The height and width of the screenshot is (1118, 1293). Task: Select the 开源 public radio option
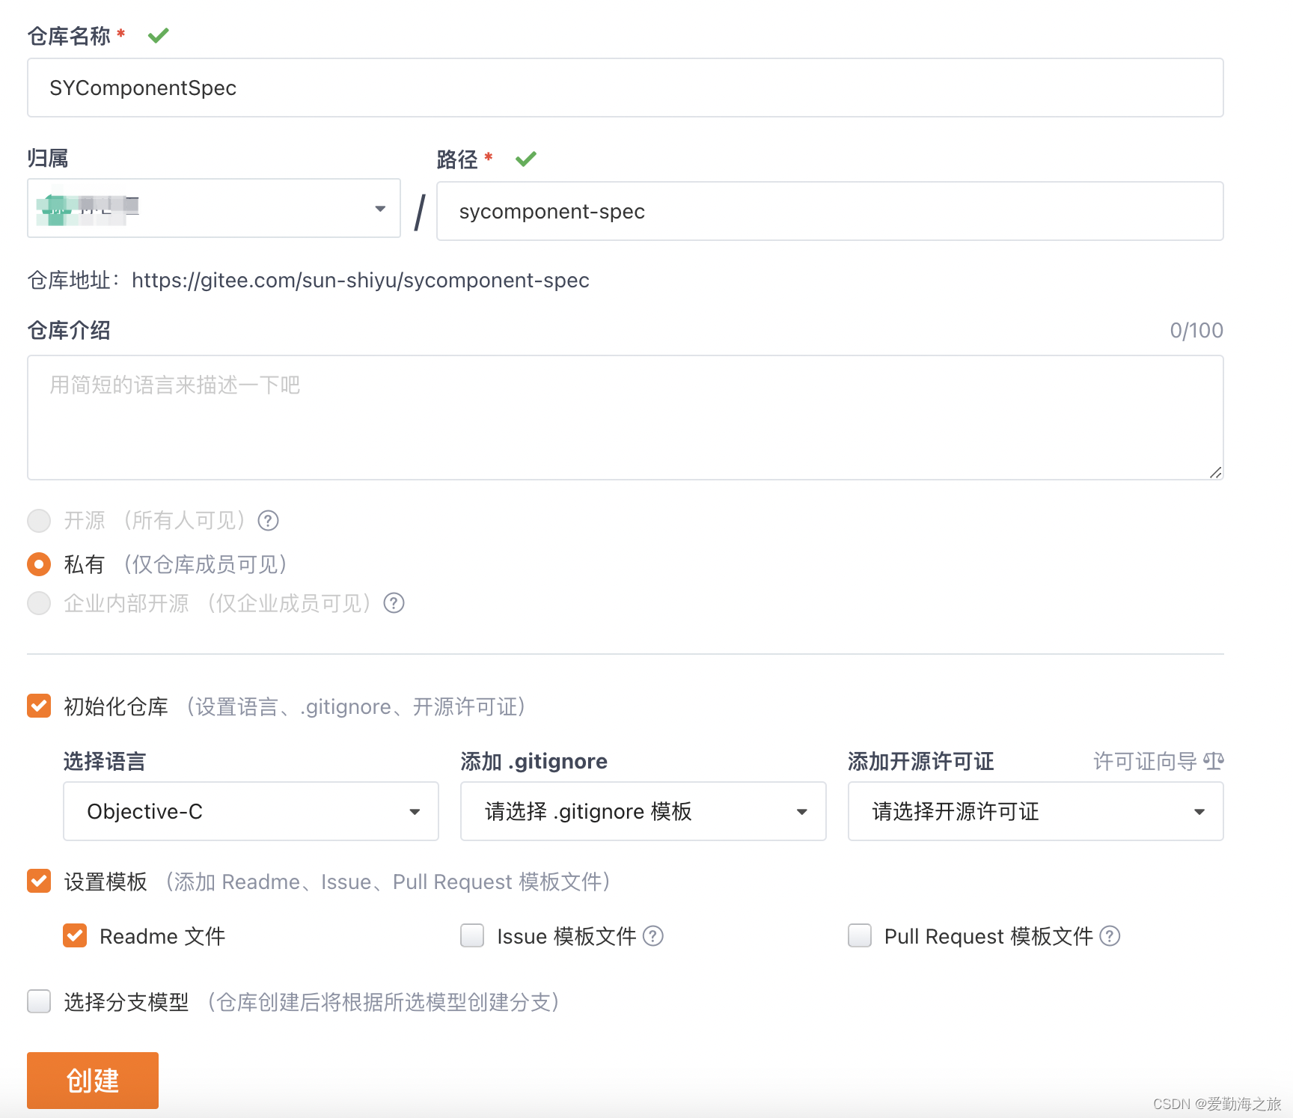[x=39, y=521]
